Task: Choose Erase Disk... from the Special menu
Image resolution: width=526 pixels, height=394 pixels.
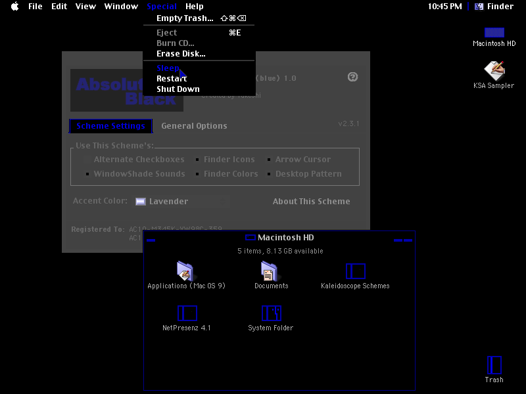Action: (x=199, y=54)
